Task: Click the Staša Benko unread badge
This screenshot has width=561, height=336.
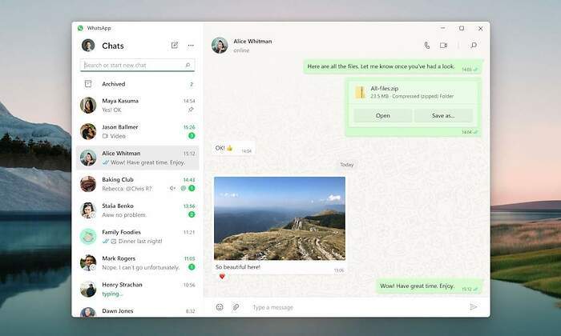Action: click(192, 214)
